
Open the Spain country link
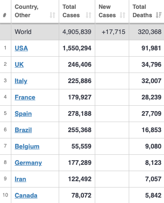click(23, 114)
